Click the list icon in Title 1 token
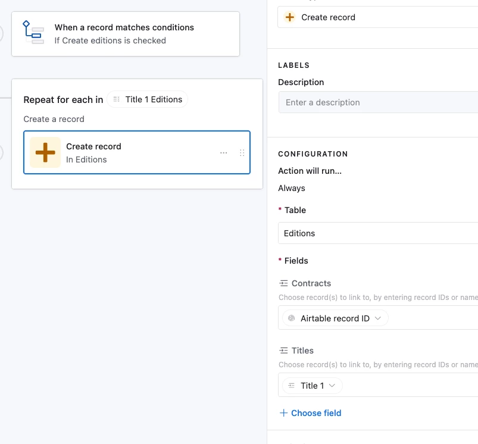 point(291,386)
